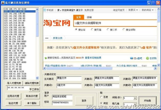Viewport: 161px width, 110px height.
Task: Select the 宝贝 search tab
Action: pos(79,17)
